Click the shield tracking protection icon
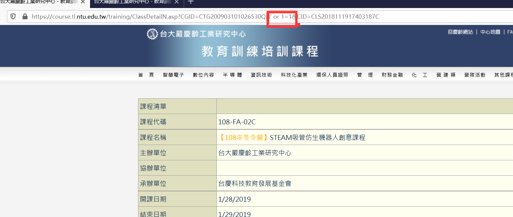Image resolution: width=513 pixels, height=217 pixels. (13, 16)
